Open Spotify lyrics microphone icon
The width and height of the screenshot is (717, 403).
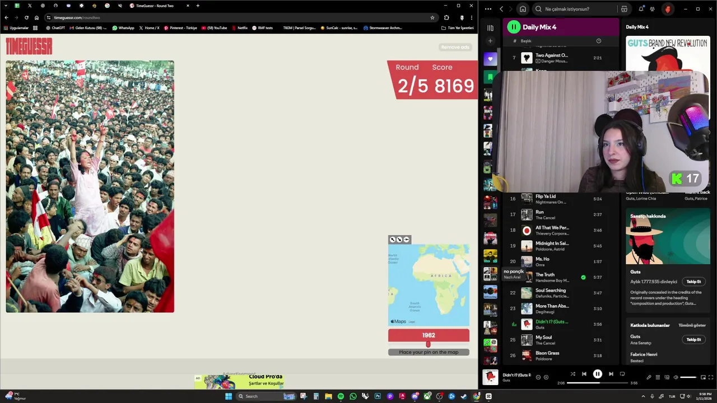point(649,377)
